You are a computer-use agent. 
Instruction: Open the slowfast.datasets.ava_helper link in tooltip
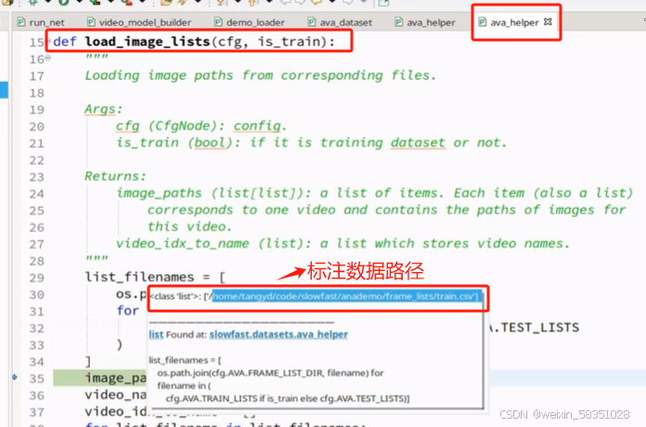(278, 334)
